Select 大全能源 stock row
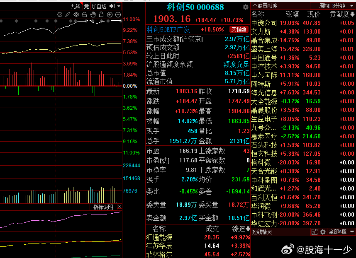356x258 pixels. click(303, 101)
